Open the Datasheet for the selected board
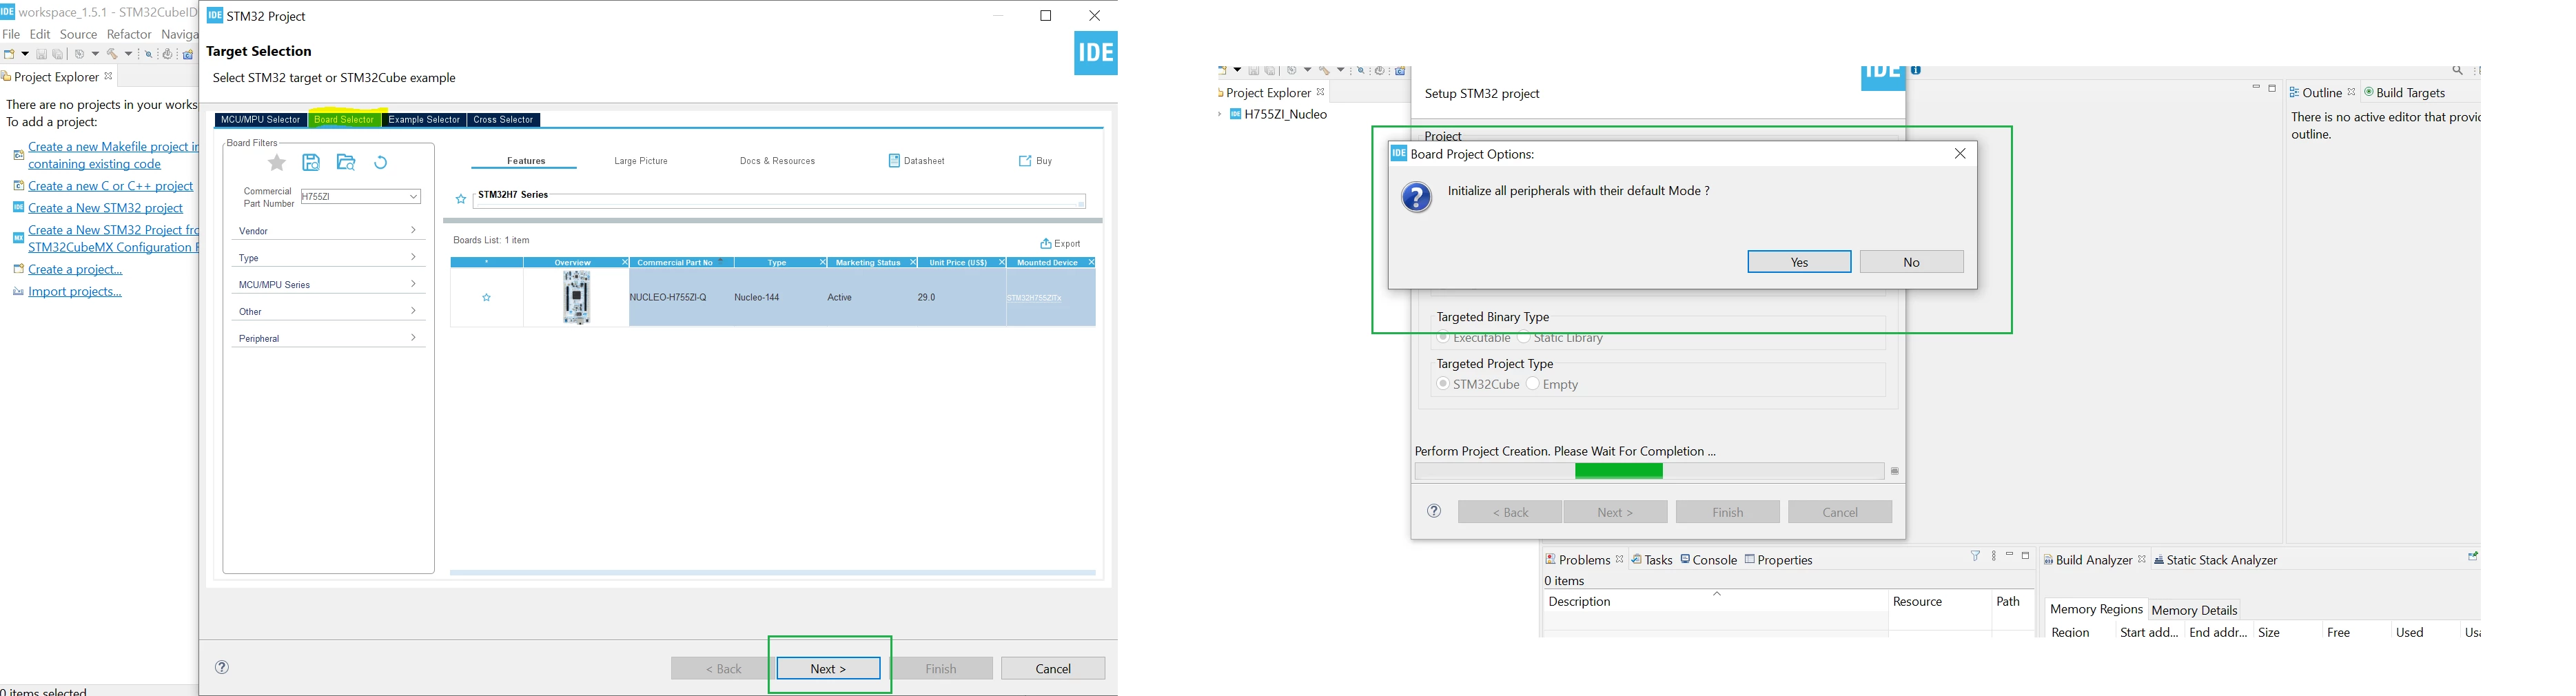Screen dimensions: 2576x696 tap(916, 161)
